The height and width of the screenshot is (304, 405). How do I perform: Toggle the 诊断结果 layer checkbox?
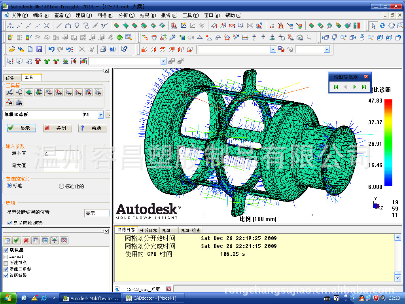pos(6,276)
